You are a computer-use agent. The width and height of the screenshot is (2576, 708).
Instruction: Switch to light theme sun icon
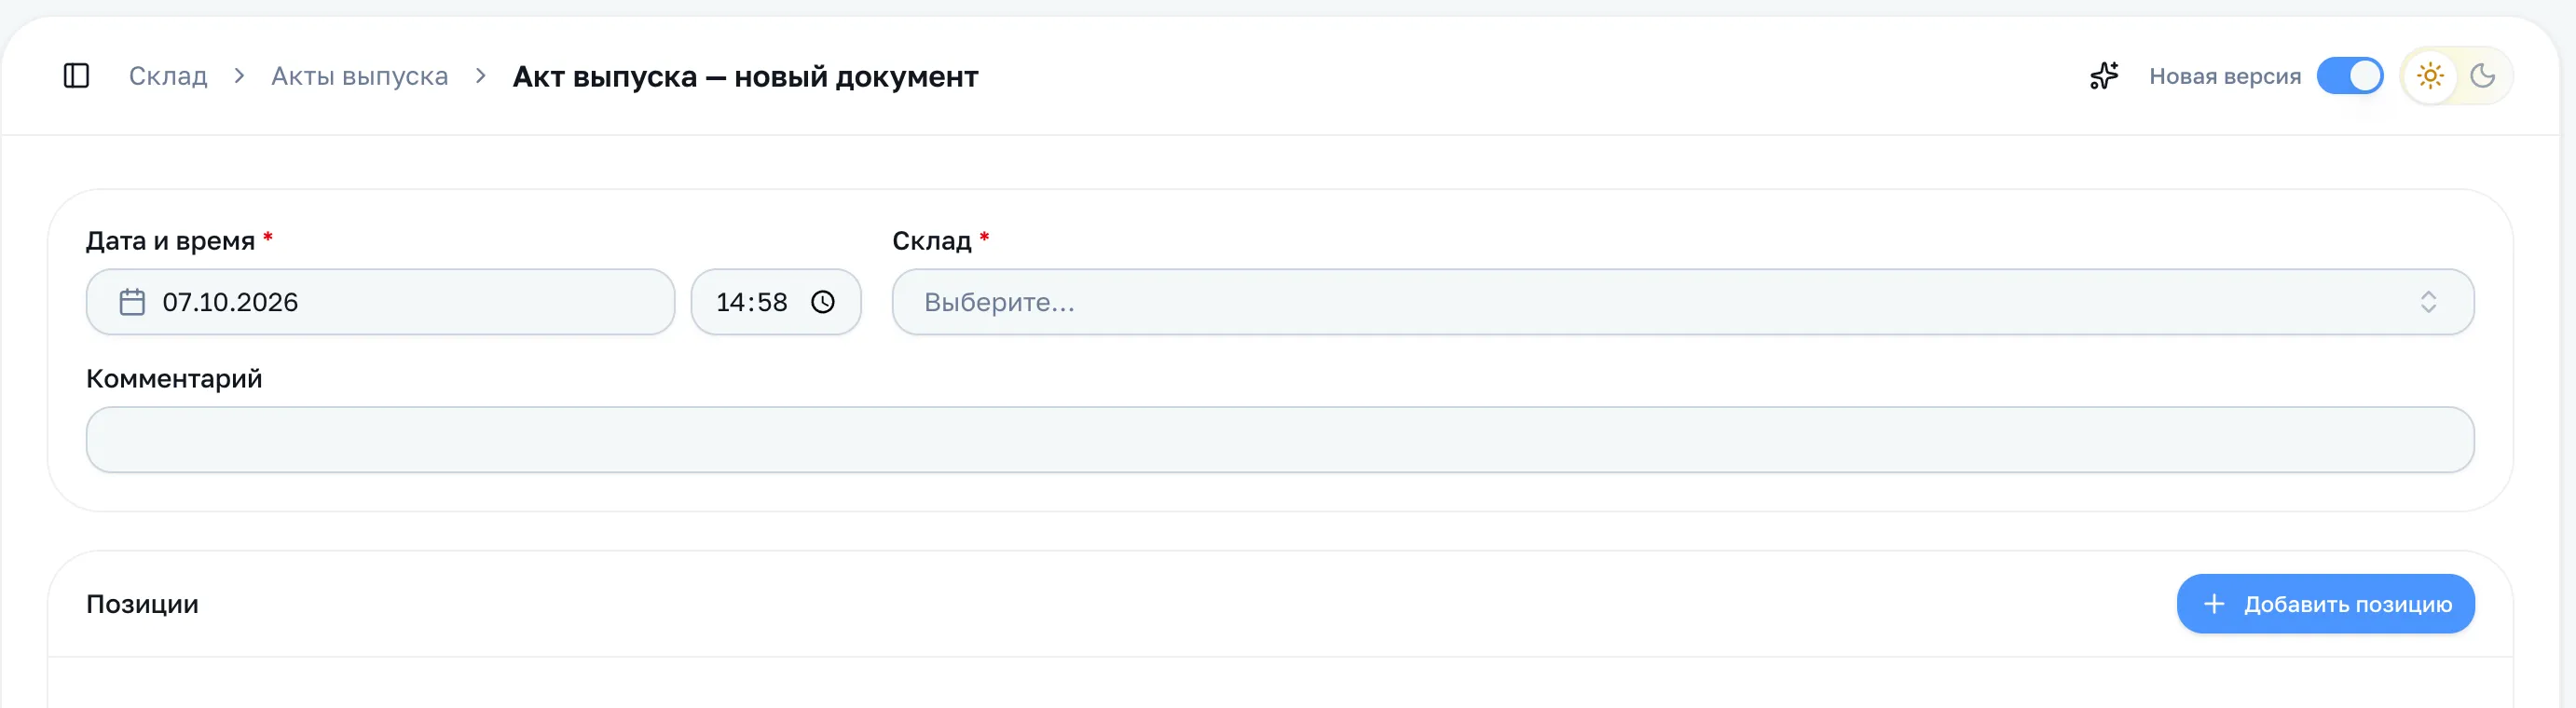pyautogui.click(x=2430, y=76)
